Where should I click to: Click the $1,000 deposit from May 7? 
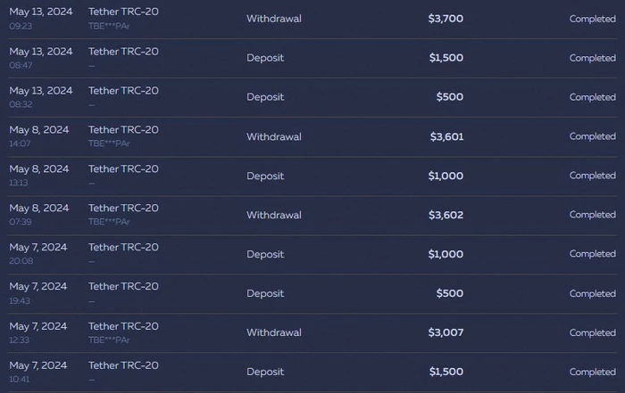[446, 254]
